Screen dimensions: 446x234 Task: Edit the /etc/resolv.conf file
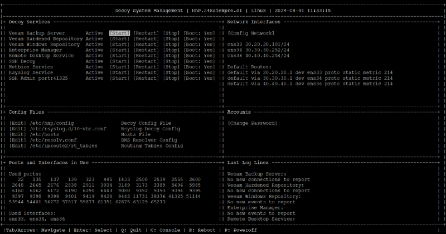(x=18, y=140)
